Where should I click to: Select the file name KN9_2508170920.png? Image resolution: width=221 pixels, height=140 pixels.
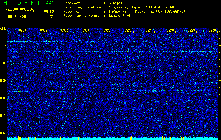pyautogui.click(x=19, y=9)
